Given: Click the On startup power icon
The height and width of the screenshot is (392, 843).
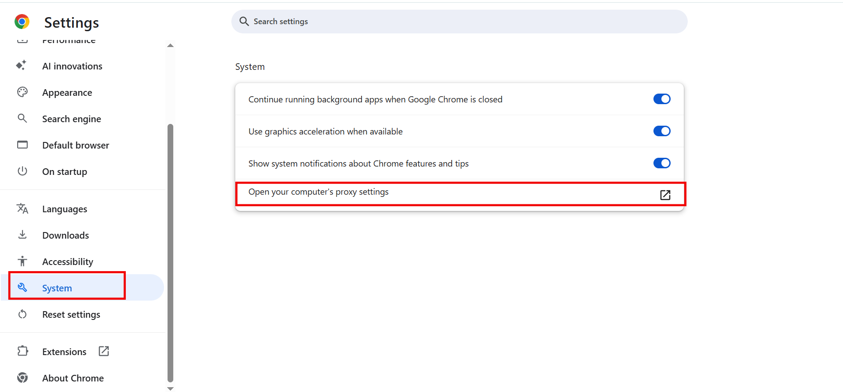Looking at the screenshot, I should click(22, 171).
